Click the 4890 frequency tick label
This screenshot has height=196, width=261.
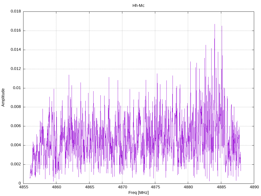[254, 187]
